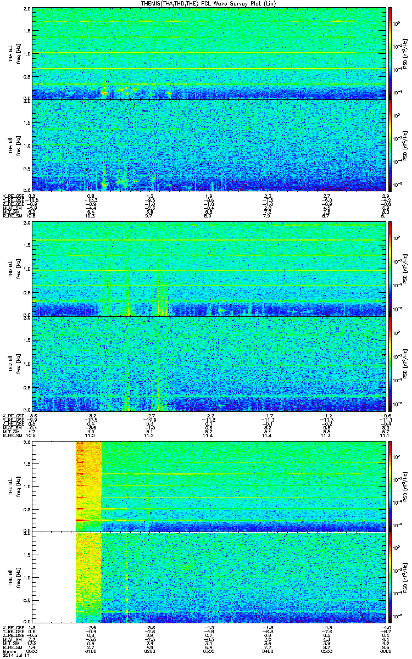Click the '0000' time tick label
The height and width of the screenshot is (659, 412).
point(32,651)
